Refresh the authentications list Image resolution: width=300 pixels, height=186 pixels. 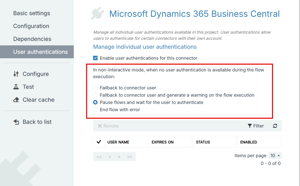click(x=275, y=126)
